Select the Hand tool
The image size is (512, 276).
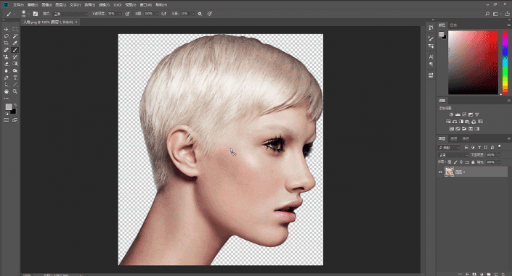(7, 91)
